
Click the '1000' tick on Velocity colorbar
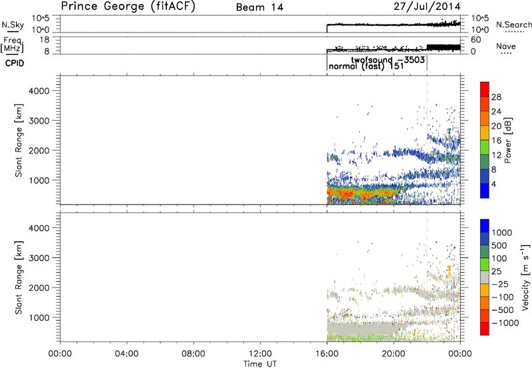502,232
